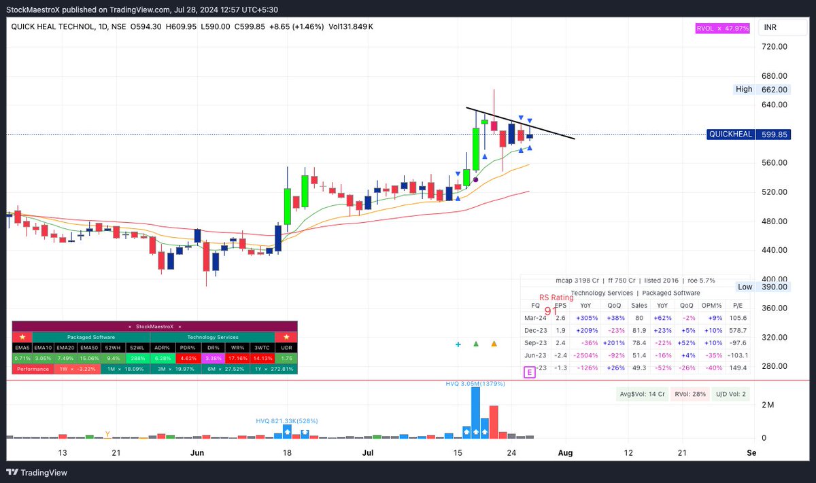Click the +305% EPS YoY value
This screenshot has width=816, height=483.
pyautogui.click(x=588, y=318)
